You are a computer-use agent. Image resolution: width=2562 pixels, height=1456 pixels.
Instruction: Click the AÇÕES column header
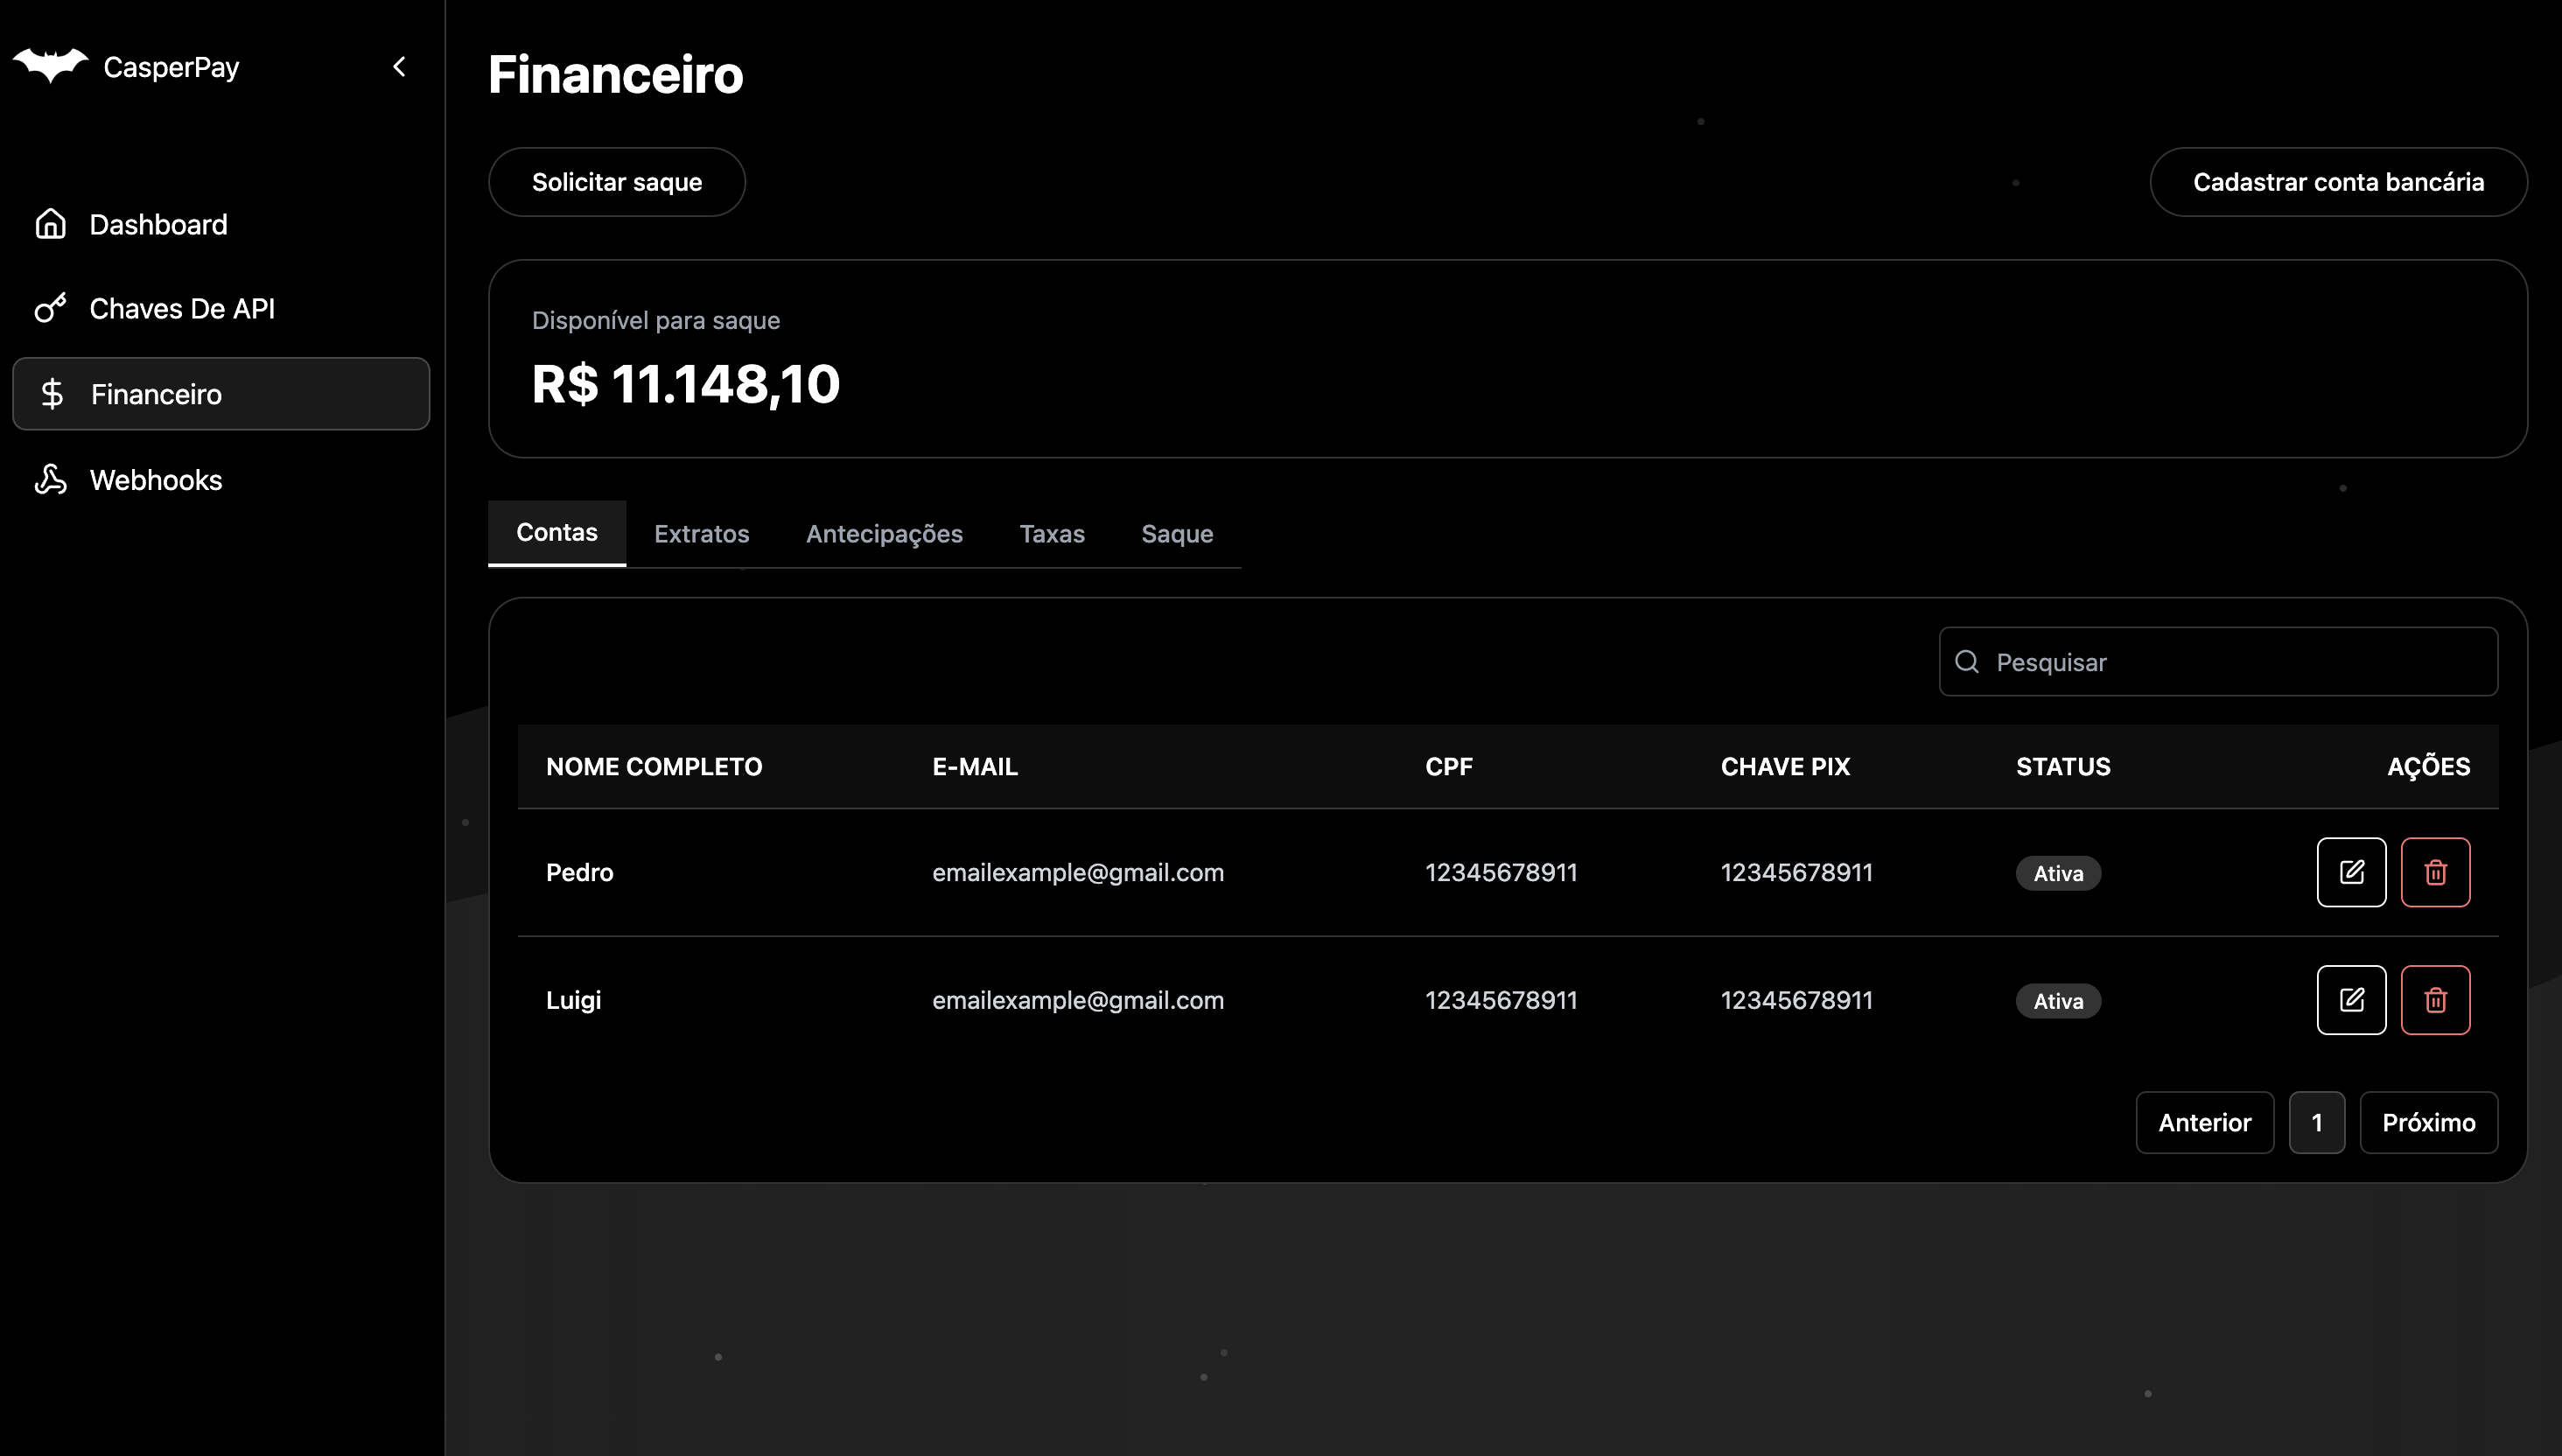[x=2428, y=767]
